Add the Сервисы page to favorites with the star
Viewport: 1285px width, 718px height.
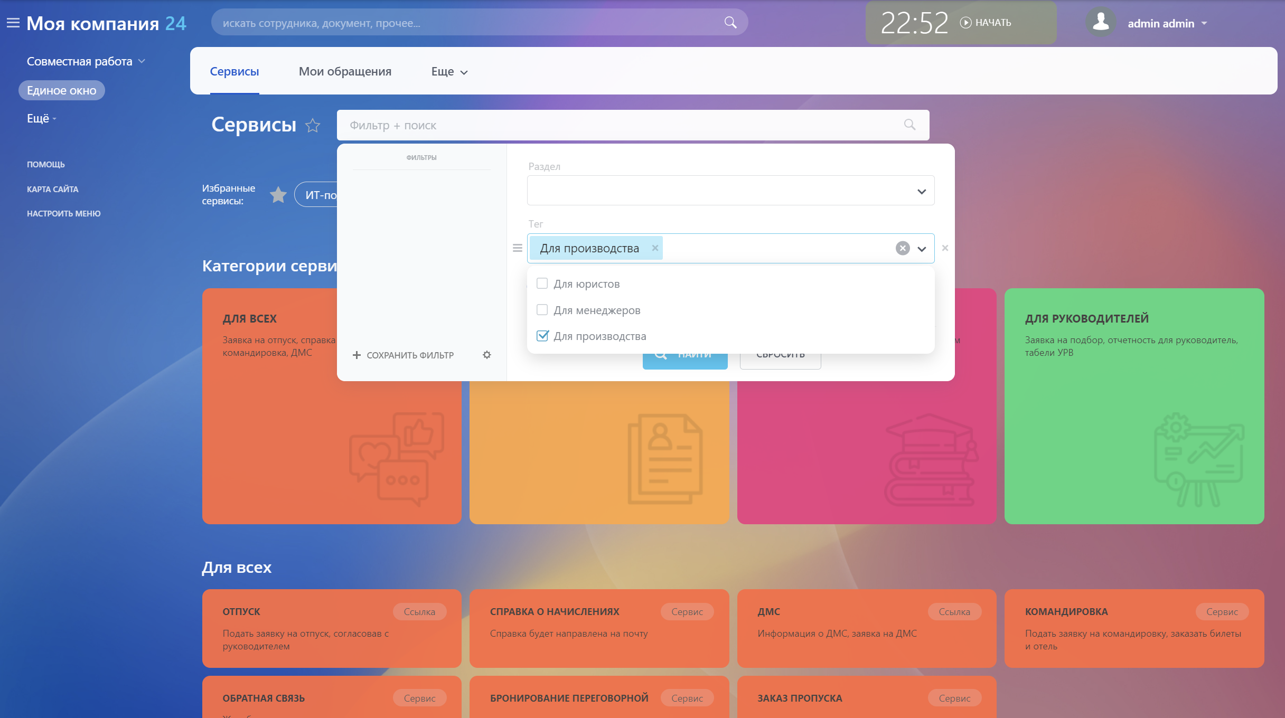point(313,126)
